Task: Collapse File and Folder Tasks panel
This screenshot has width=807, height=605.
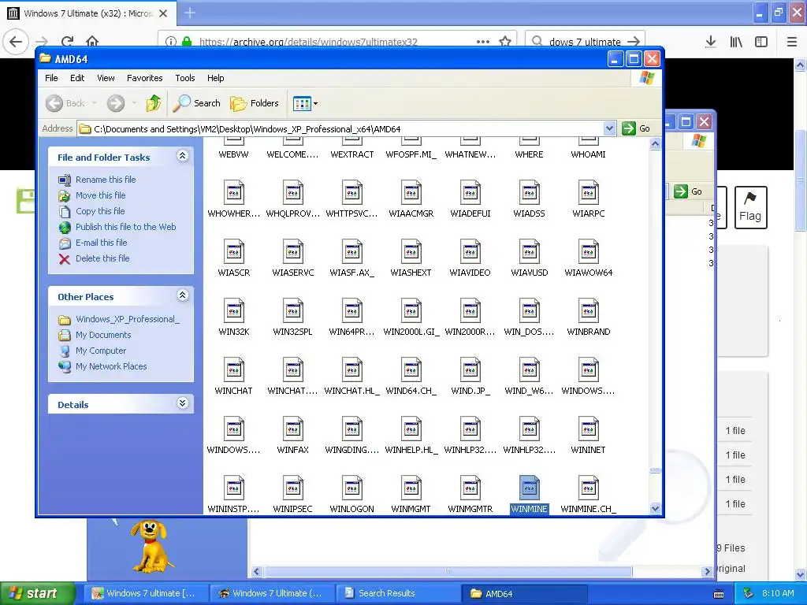Action: point(182,156)
